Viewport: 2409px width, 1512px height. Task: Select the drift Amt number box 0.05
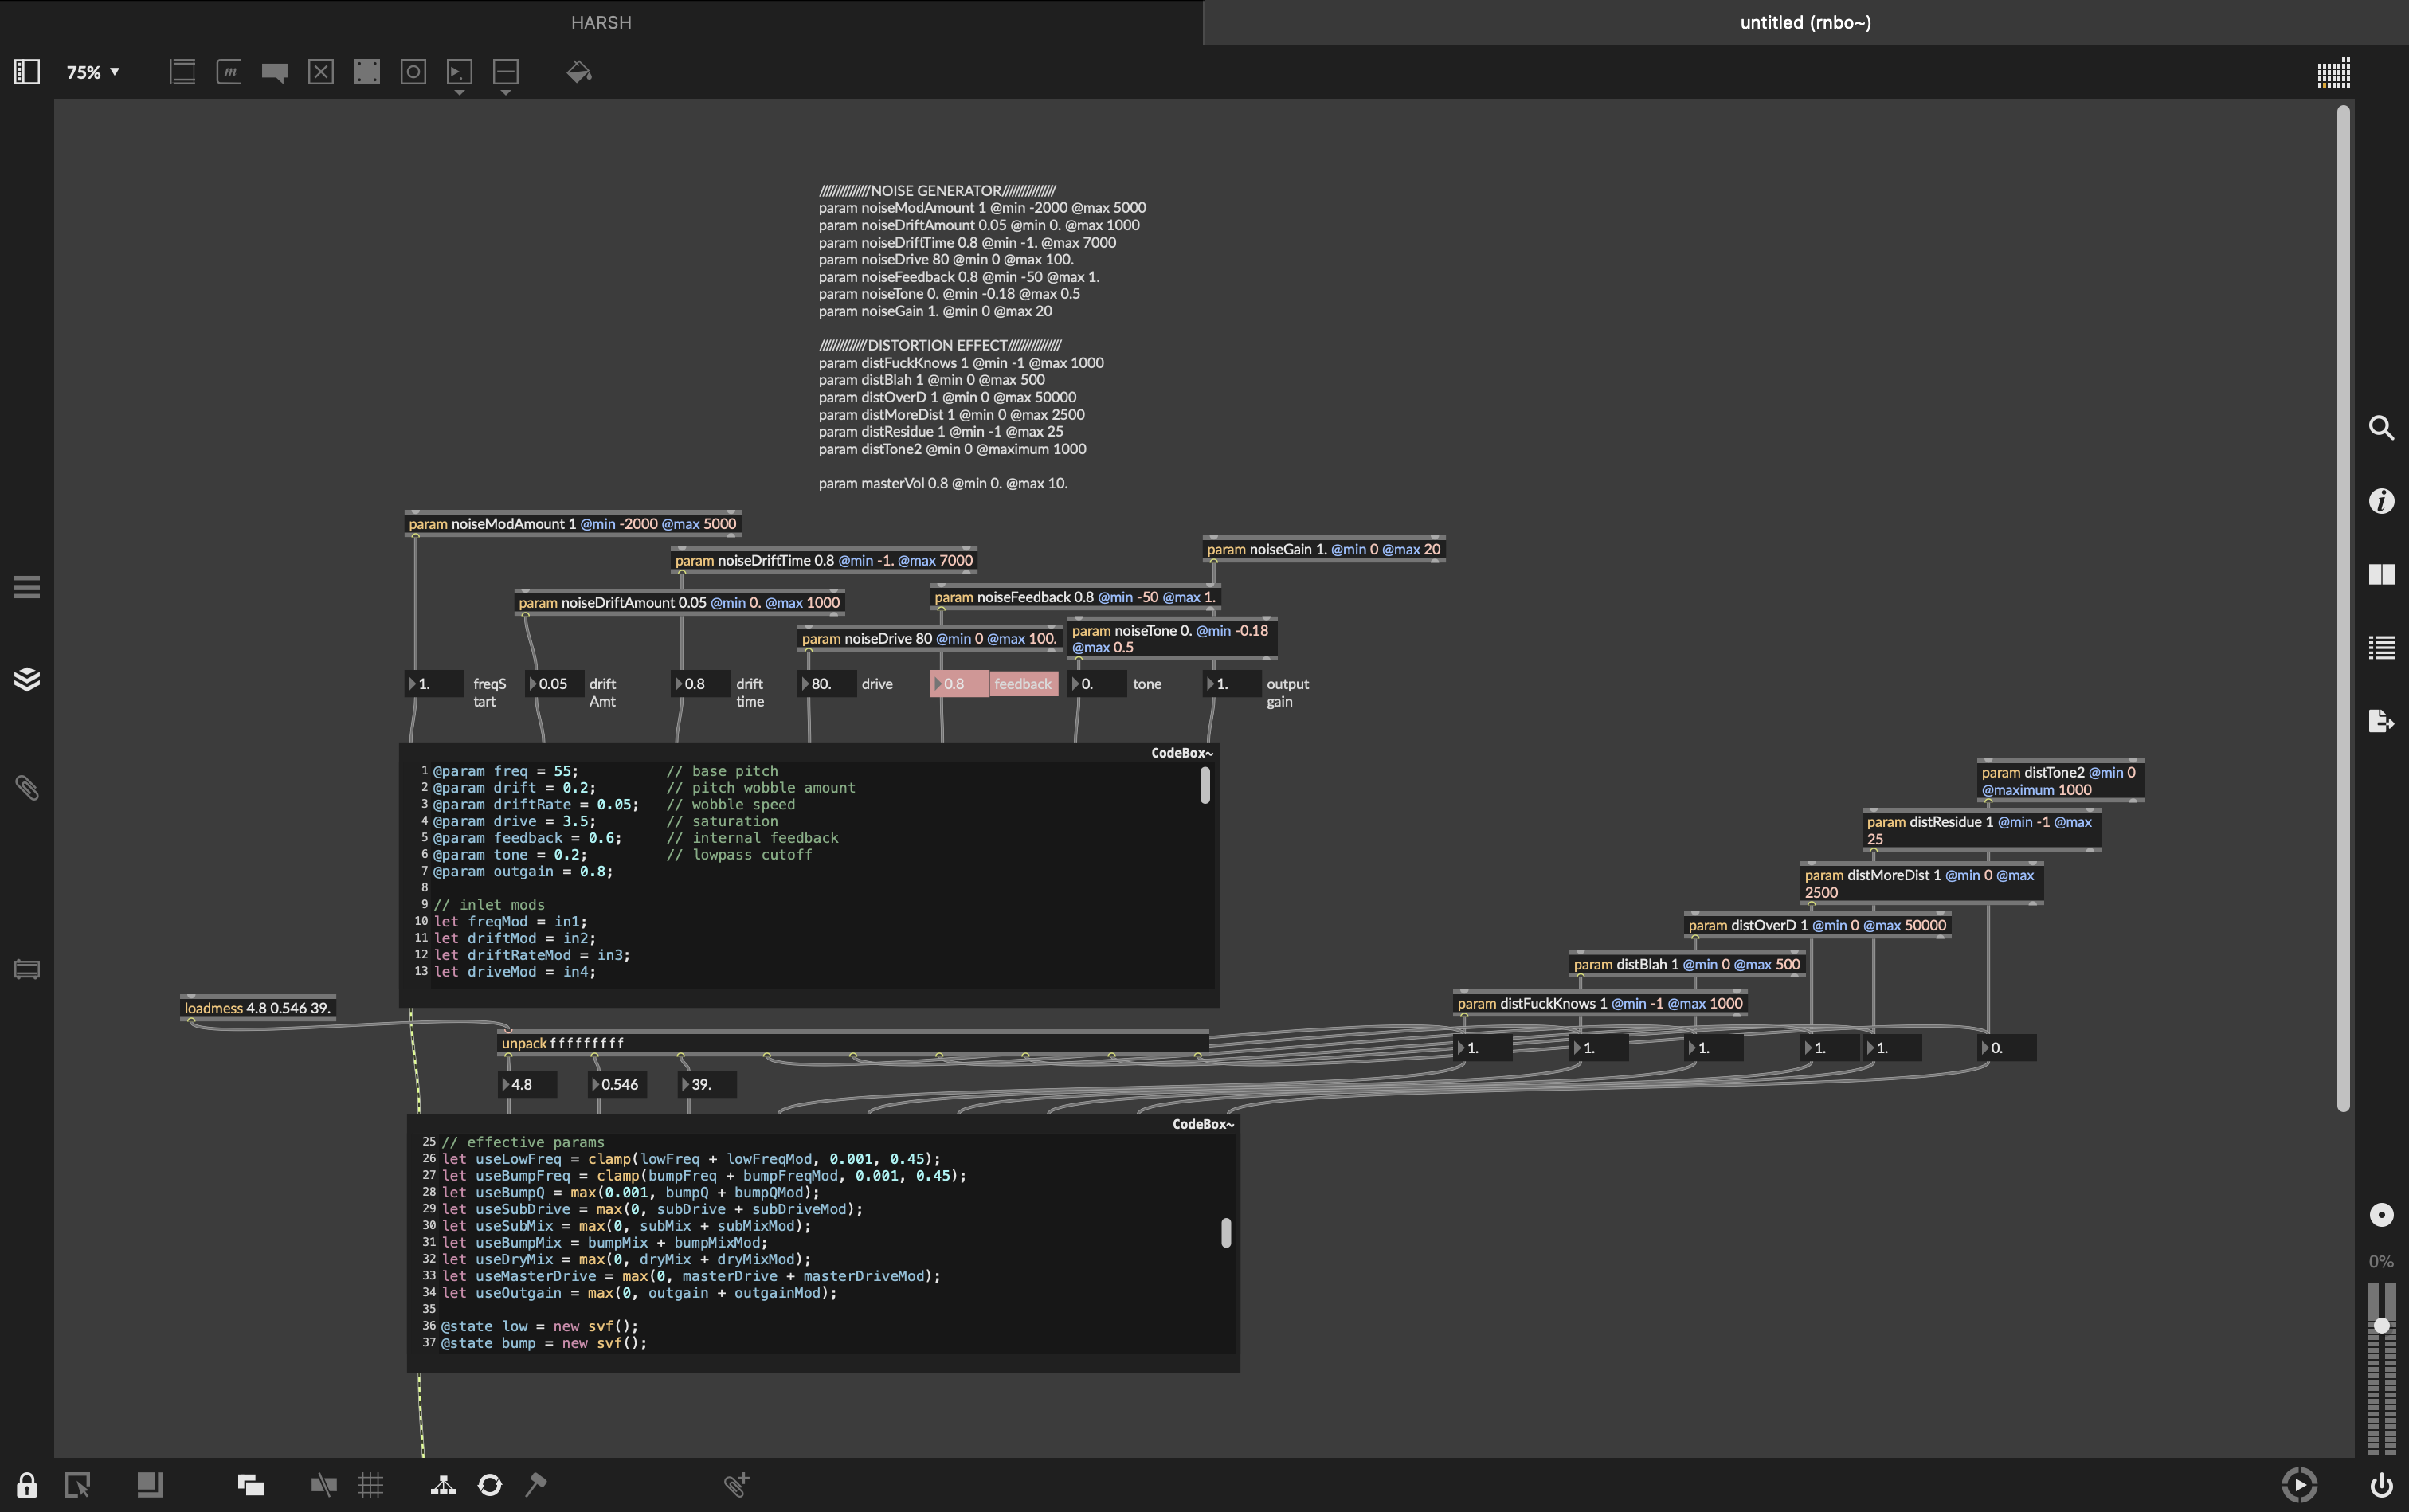pyautogui.click(x=555, y=684)
